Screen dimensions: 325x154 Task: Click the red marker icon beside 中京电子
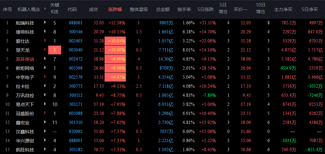tap(45, 77)
